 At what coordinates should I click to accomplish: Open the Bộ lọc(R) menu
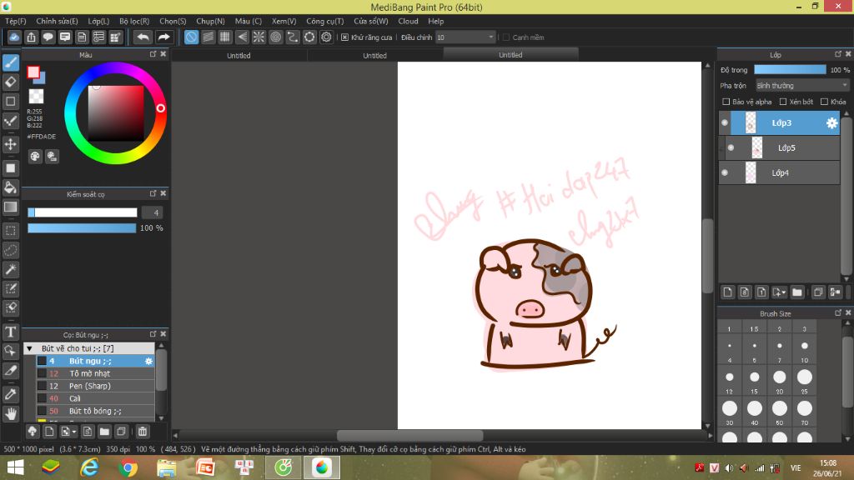pos(134,21)
